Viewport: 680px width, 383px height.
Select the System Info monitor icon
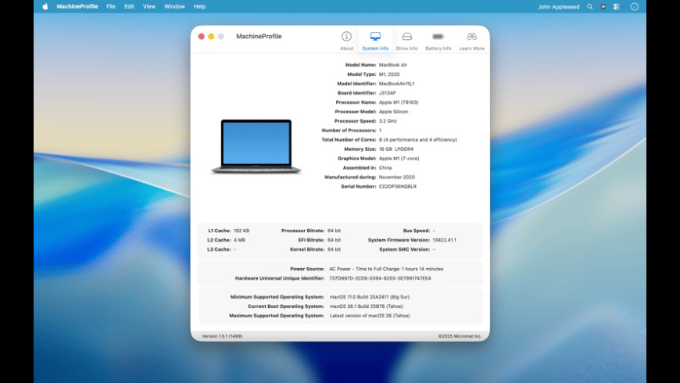(375, 37)
